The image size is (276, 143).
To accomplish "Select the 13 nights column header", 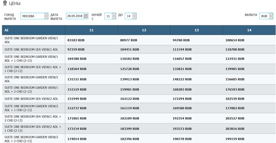I will click(196, 30).
